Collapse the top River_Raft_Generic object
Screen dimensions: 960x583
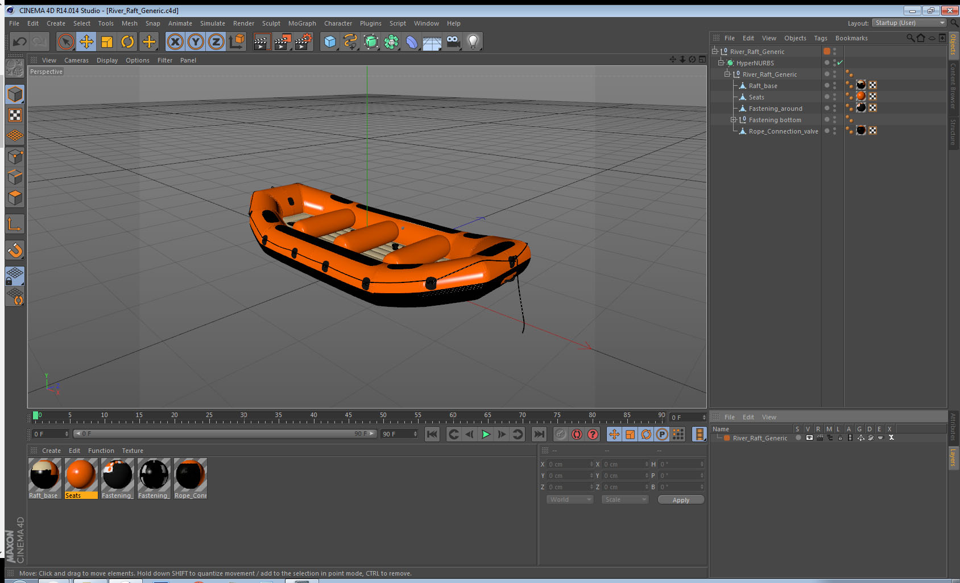pyautogui.click(x=715, y=51)
